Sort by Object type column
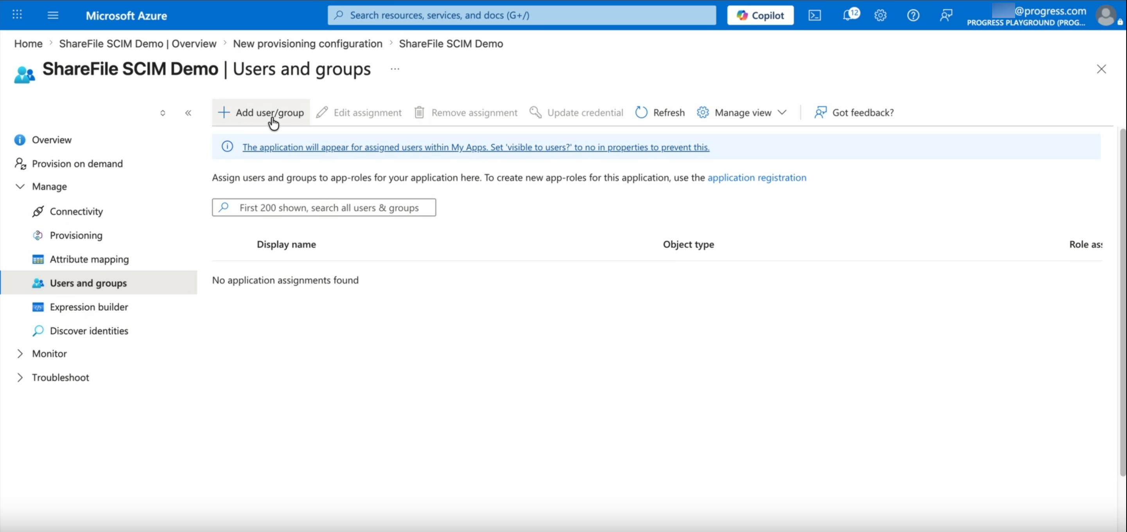The image size is (1127, 532). [688, 244]
